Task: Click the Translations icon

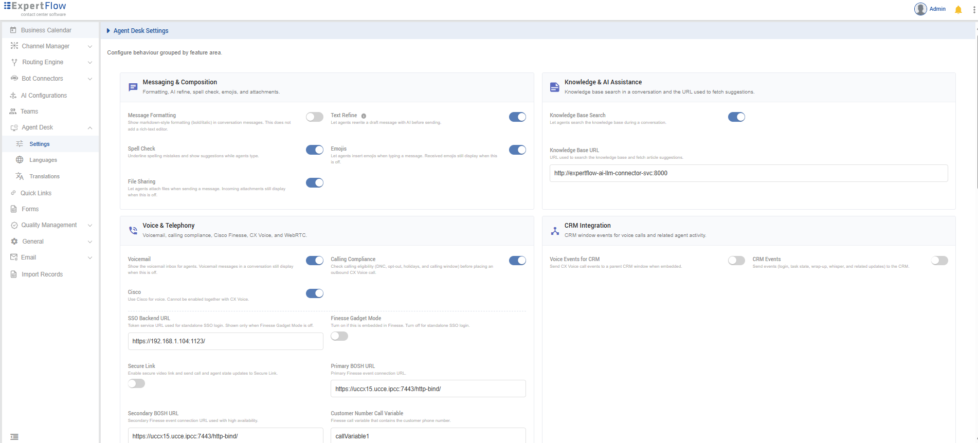Action: point(20,176)
